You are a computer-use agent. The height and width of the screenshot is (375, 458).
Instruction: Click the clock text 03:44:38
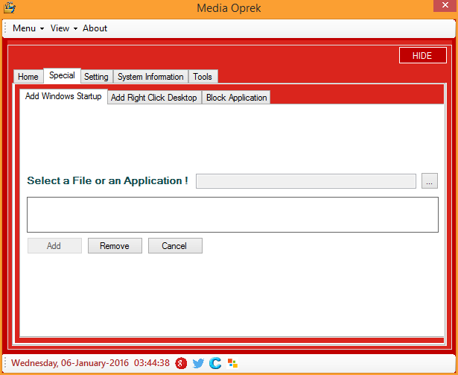click(x=152, y=363)
